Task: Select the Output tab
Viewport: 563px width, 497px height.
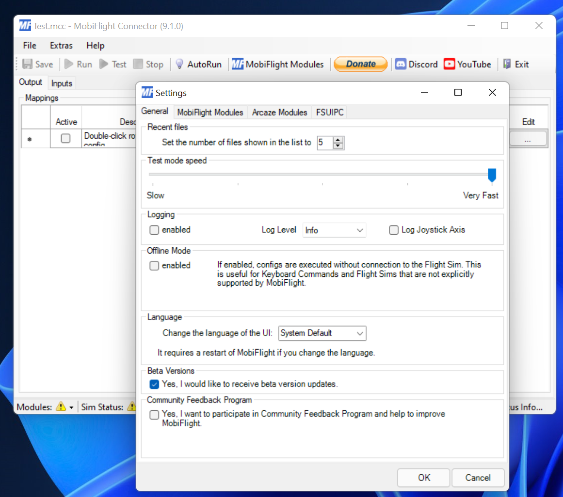Action: point(31,82)
